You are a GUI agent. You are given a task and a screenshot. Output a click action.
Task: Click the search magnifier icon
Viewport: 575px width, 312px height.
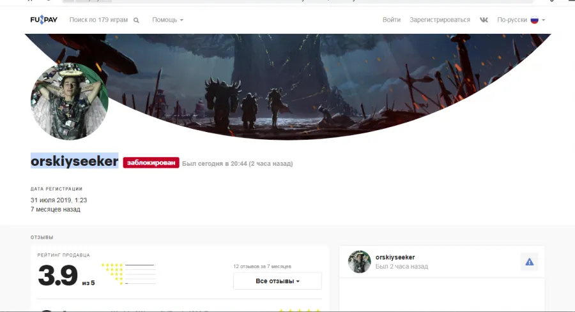(136, 20)
